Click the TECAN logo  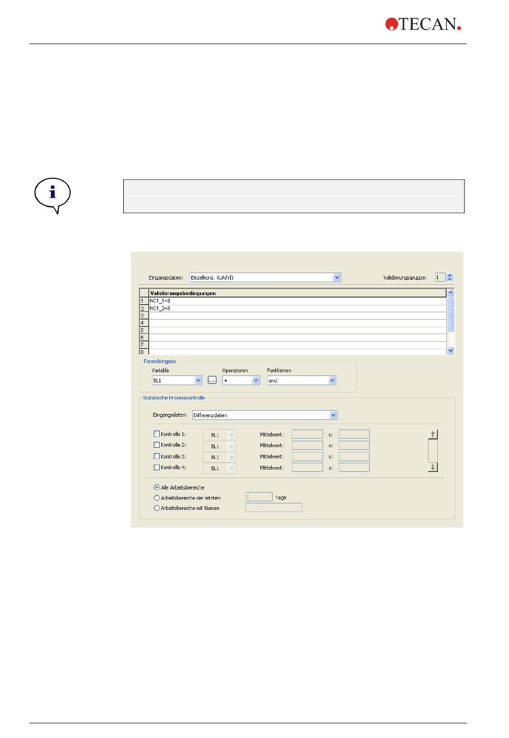[x=423, y=24]
